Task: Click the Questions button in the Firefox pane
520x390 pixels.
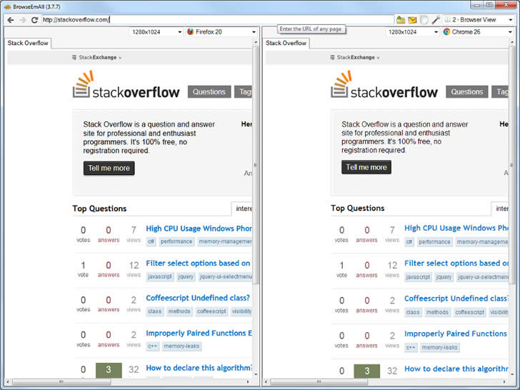Action: pos(209,92)
